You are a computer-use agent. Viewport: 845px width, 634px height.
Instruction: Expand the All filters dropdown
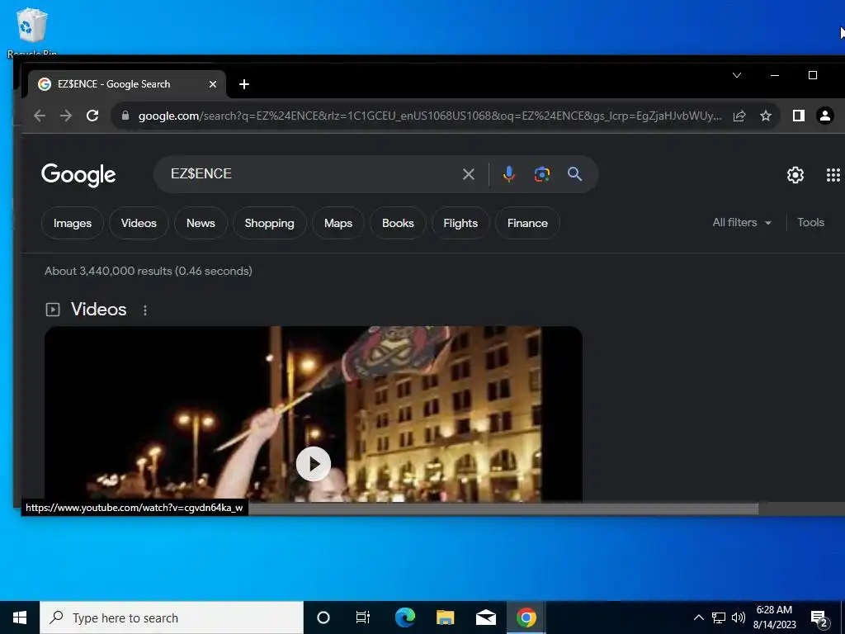[x=742, y=223]
